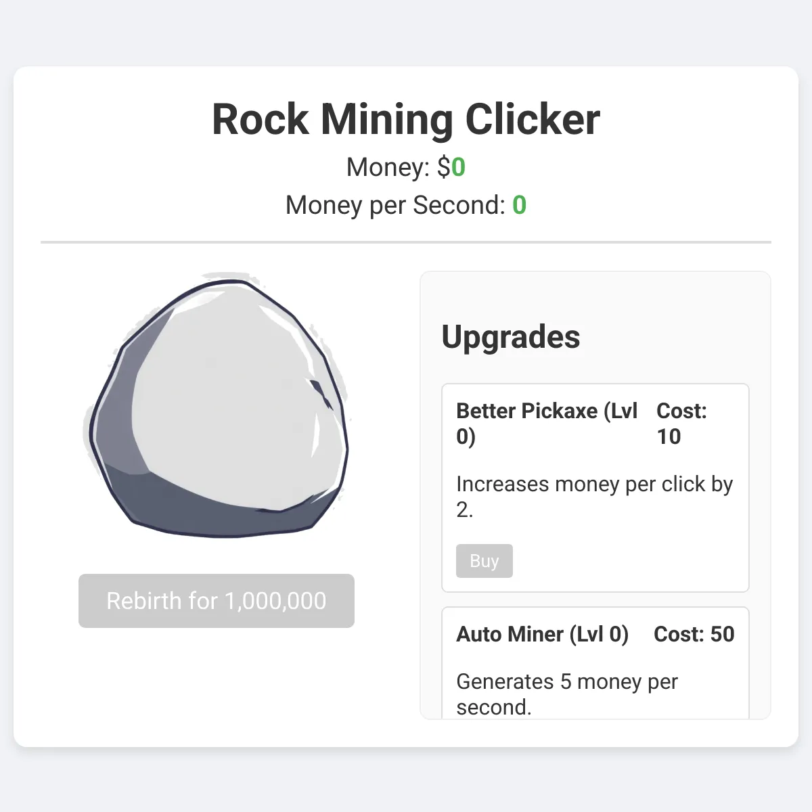
Task: Click 'Generates 5 money per second' description
Action: [x=567, y=694]
